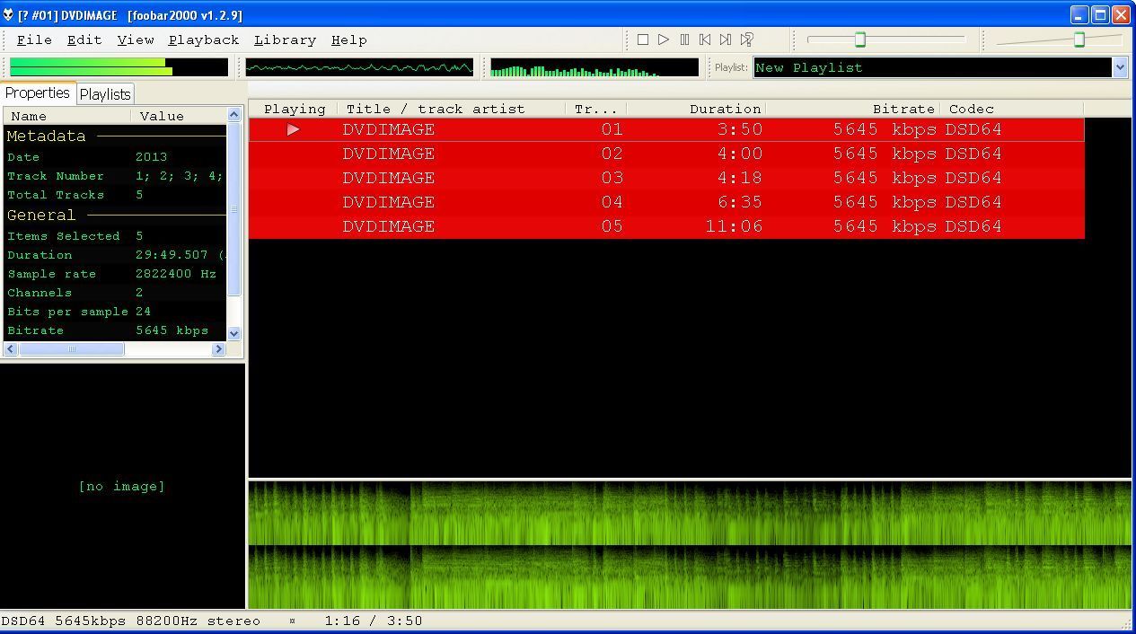Click the status bar time 1:16 / 3:50
This screenshot has height=634, width=1136.
pos(373,621)
